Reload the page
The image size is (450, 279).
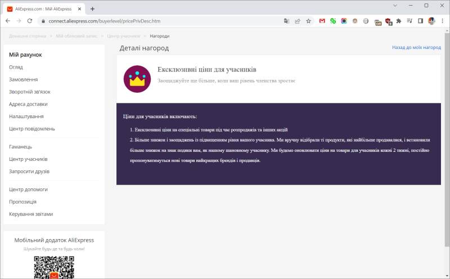30,21
